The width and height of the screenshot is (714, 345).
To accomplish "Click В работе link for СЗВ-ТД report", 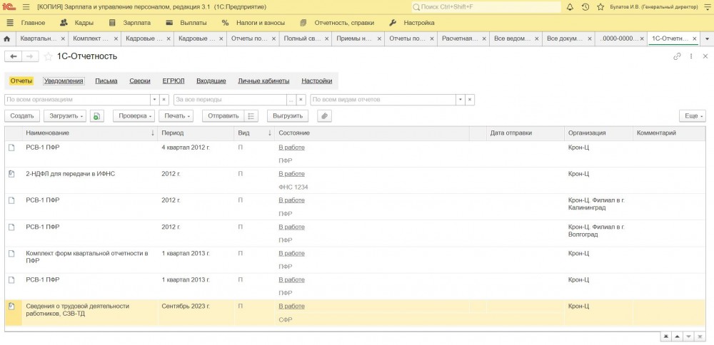I will click(x=291, y=307).
